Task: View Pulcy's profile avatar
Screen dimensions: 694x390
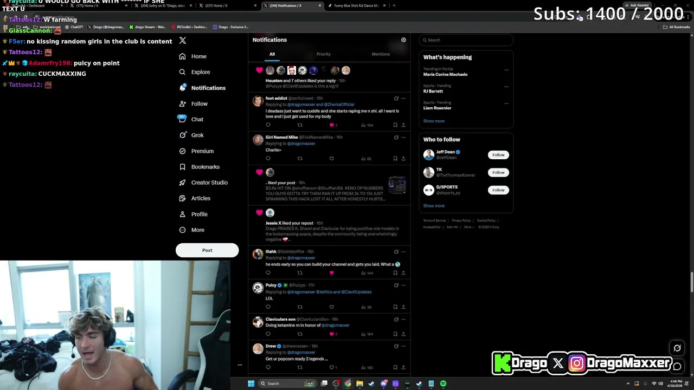Action: (258, 288)
